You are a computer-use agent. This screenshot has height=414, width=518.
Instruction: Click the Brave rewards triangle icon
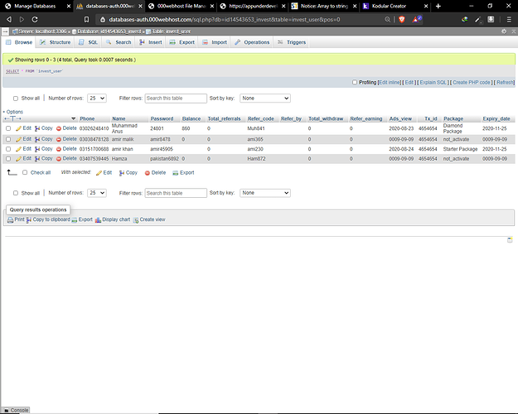(x=417, y=20)
